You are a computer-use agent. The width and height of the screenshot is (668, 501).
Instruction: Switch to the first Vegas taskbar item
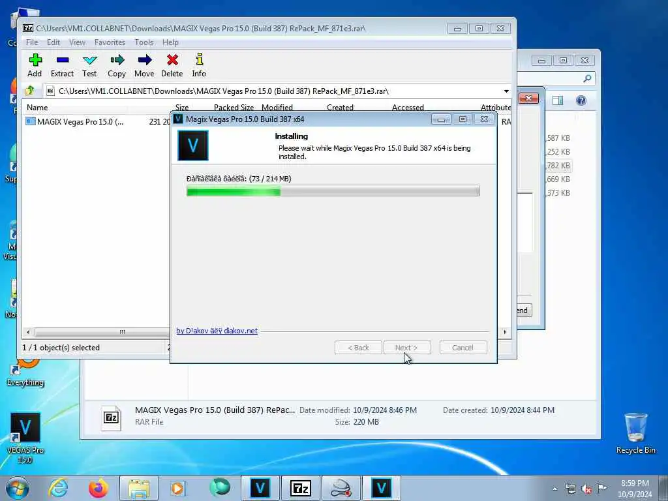tap(260, 488)
